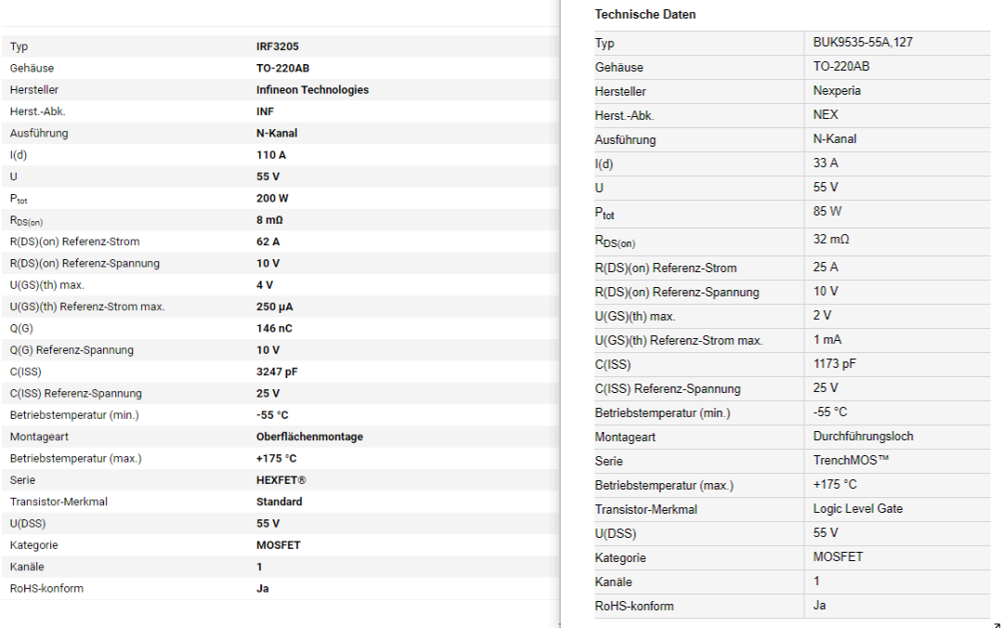The image size is (1005, 628).
Task: Click 'Hersteller' label in IRF3205 table
Action: (34, 89)
